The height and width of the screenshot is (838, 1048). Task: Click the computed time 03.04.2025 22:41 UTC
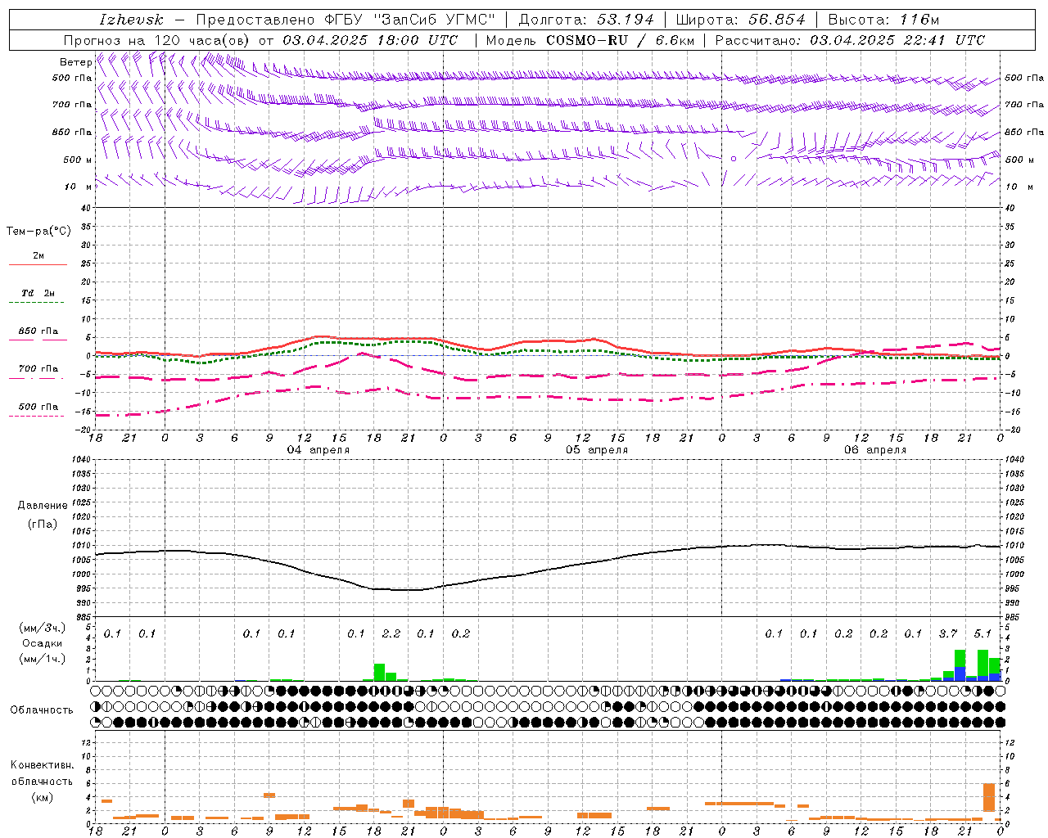tap(897, 40)
